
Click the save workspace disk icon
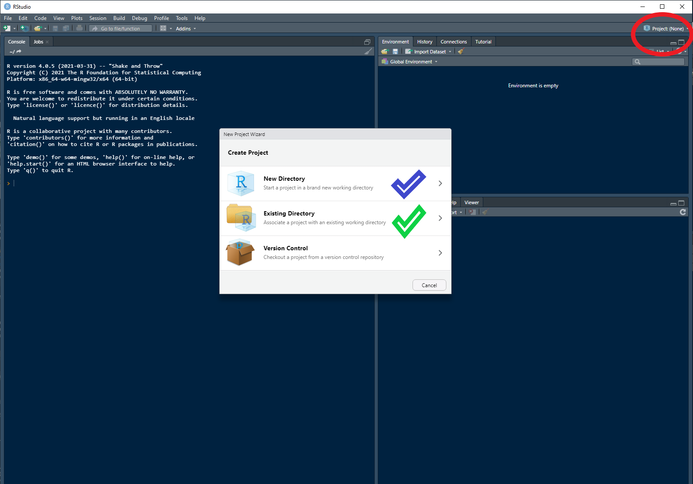(x=395, y=51)
